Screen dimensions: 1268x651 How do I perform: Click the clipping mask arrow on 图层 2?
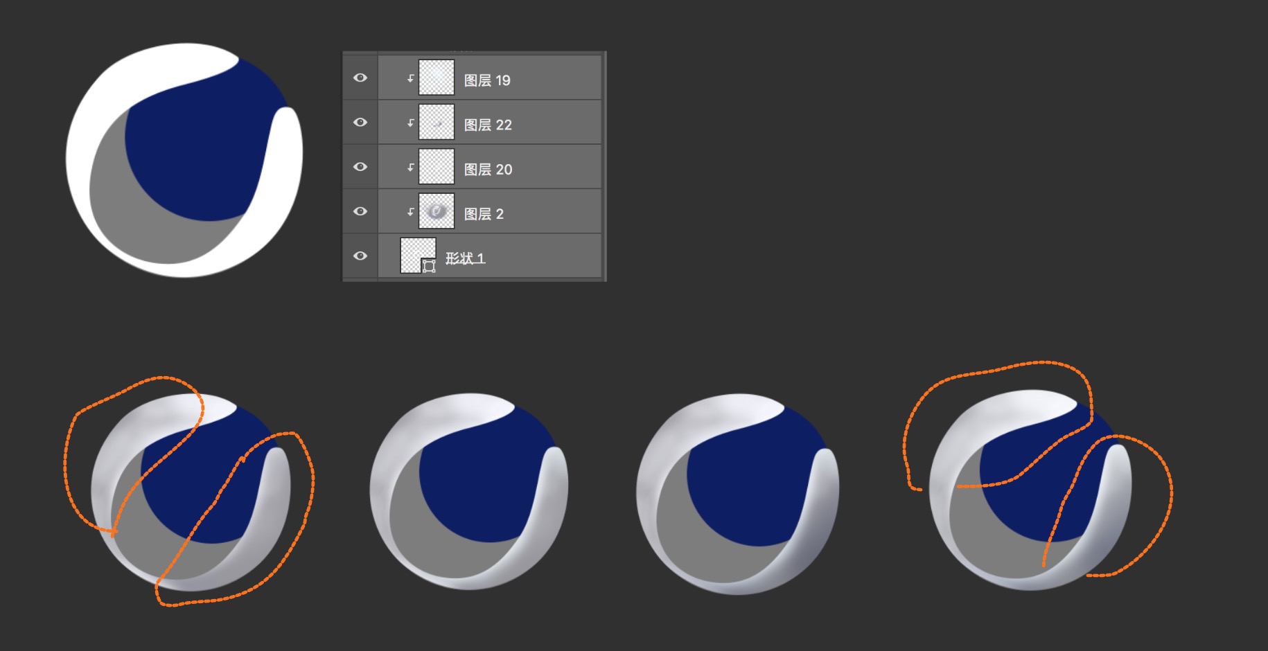pyautogui.click(x=410, y=212)
